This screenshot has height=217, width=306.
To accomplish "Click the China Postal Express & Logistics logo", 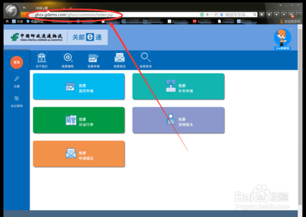I will (37, 37).
